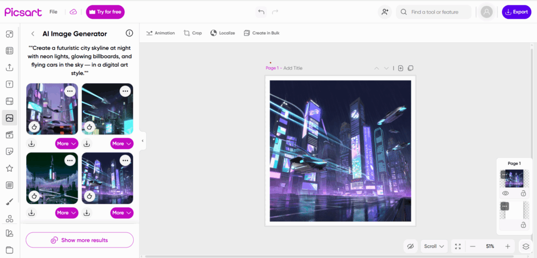Screen dimensions: 537x258
Task: Click the Add Title page label
Action: (x=293, y=68)
